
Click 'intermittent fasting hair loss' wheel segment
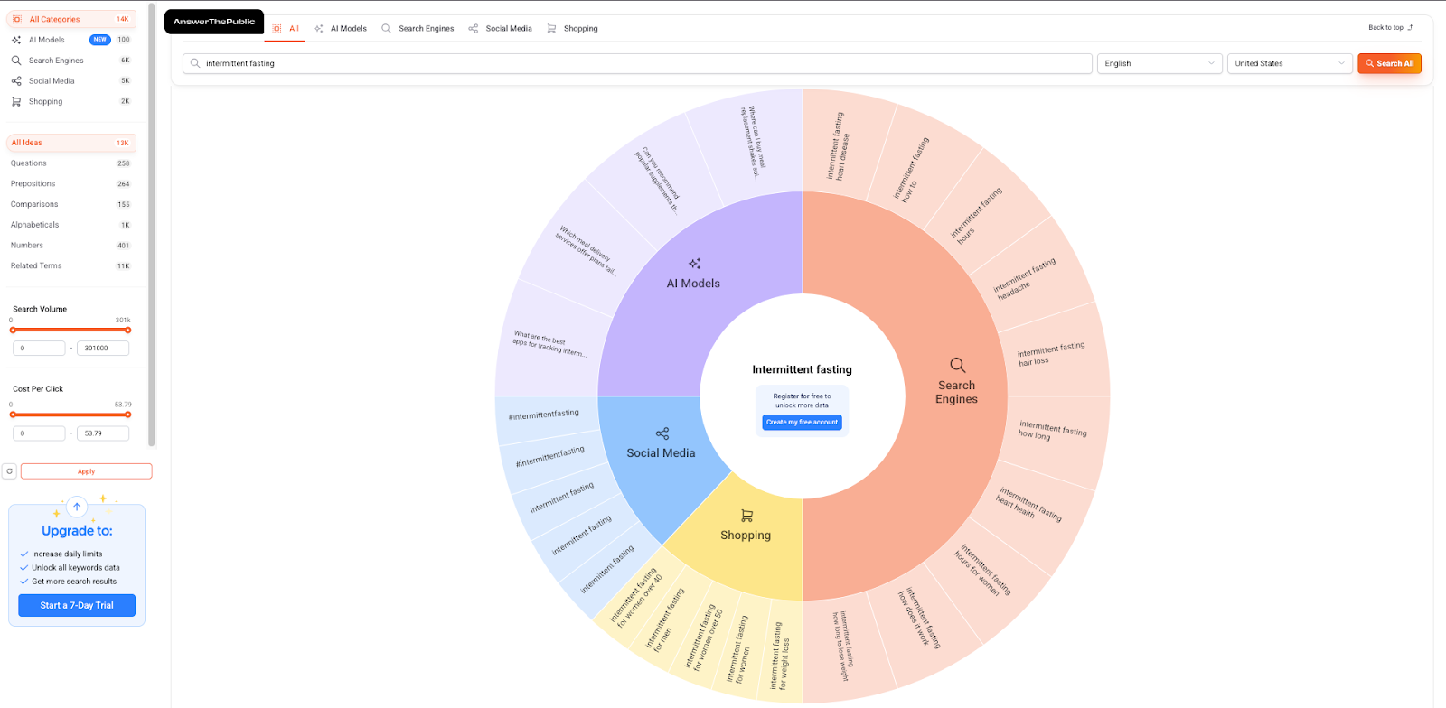(x=1051, y=353)
